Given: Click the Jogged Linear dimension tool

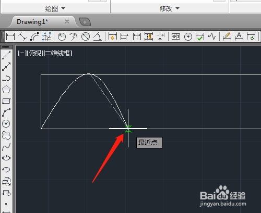Looking at the screenshot, I should point(212,36).
